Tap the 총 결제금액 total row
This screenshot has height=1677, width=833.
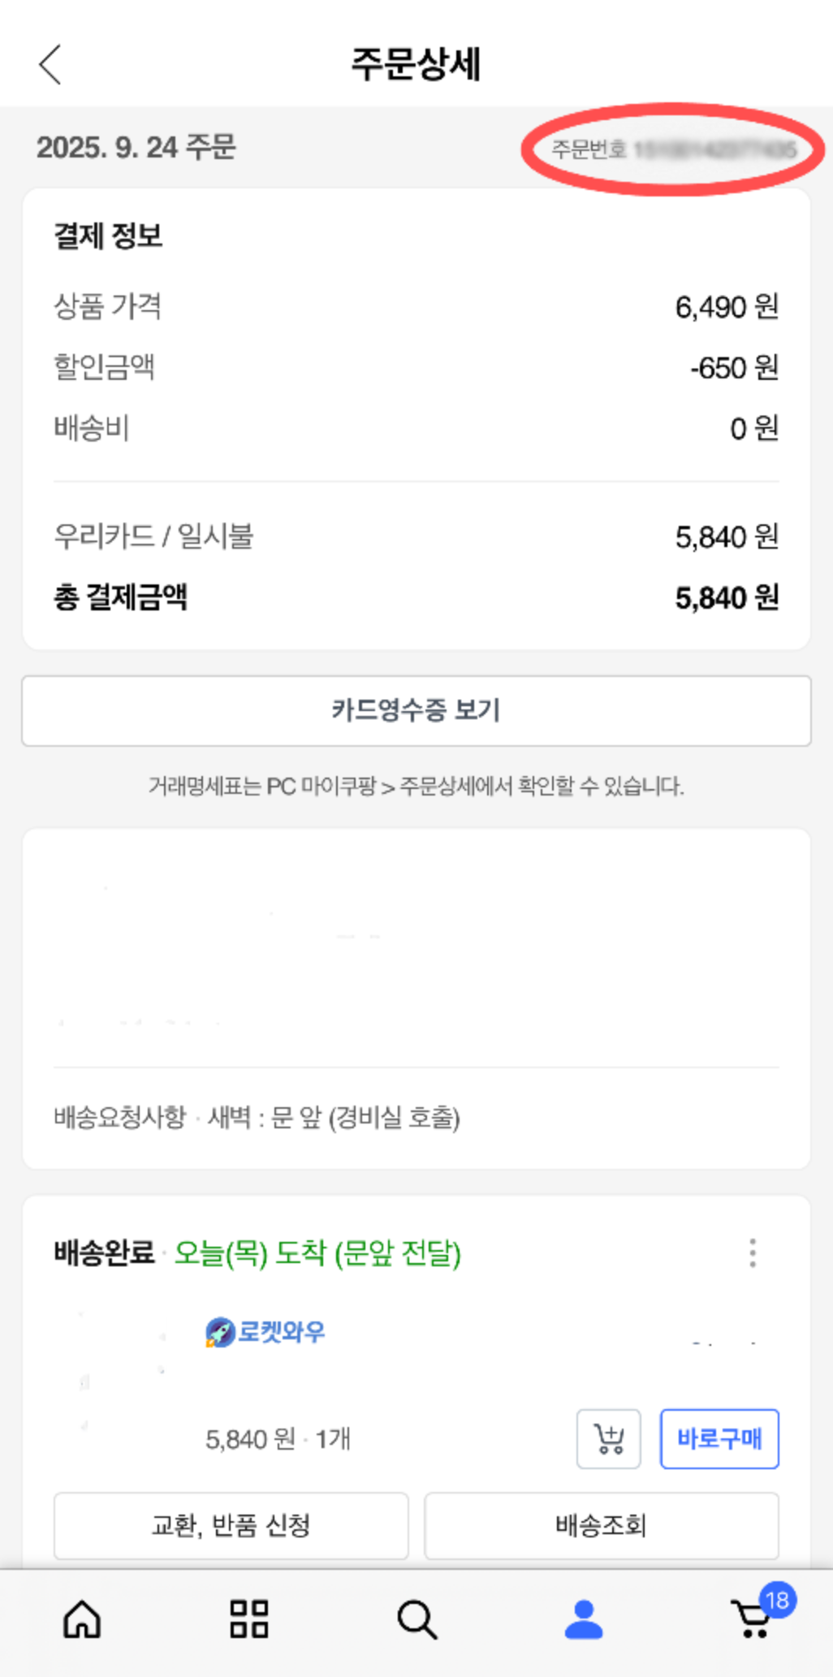pos(416,598)
